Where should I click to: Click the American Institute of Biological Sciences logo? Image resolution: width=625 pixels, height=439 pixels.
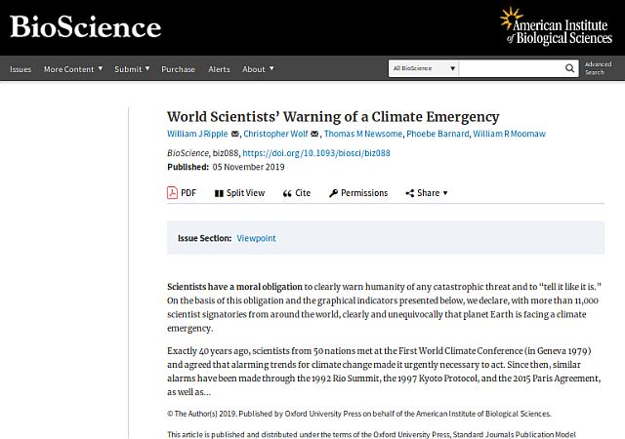click(x=556, y=26)
